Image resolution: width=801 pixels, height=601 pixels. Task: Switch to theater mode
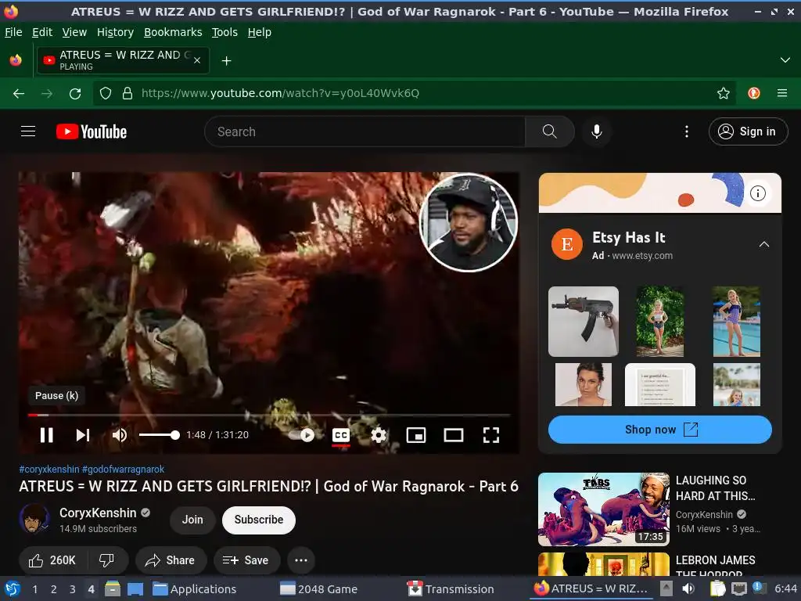453,435
